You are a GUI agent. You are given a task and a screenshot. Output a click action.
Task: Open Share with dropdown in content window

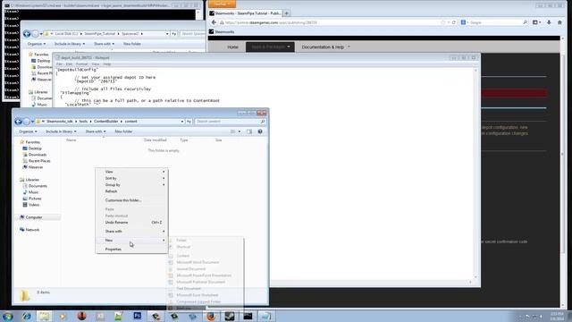click(96, 131)
